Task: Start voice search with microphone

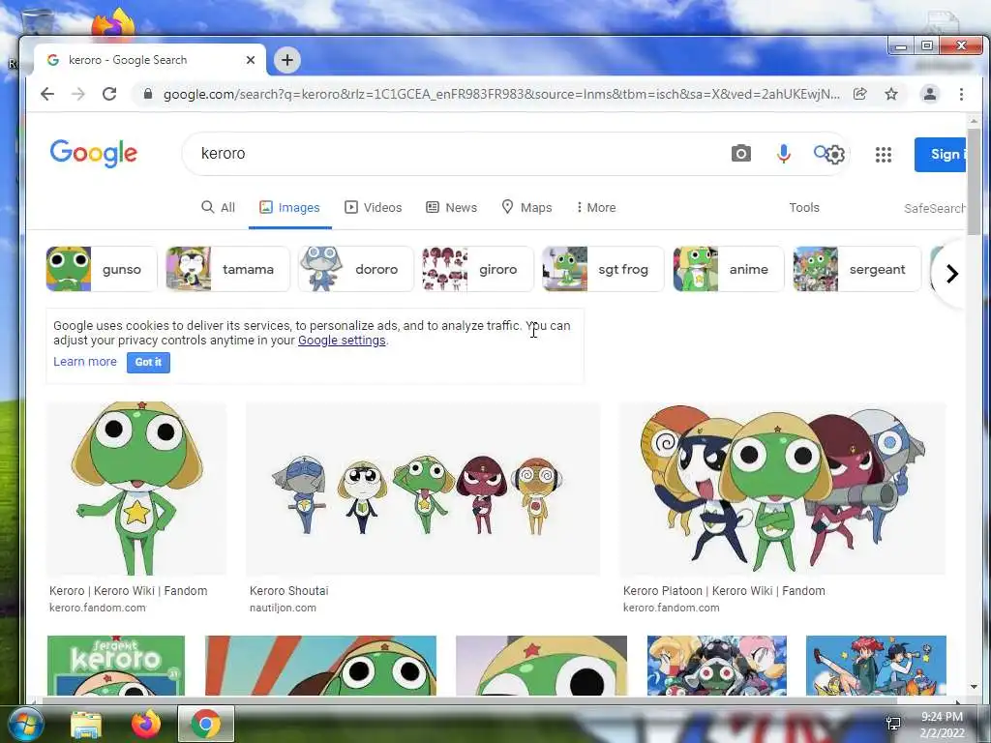Action: tap(783, 154)
